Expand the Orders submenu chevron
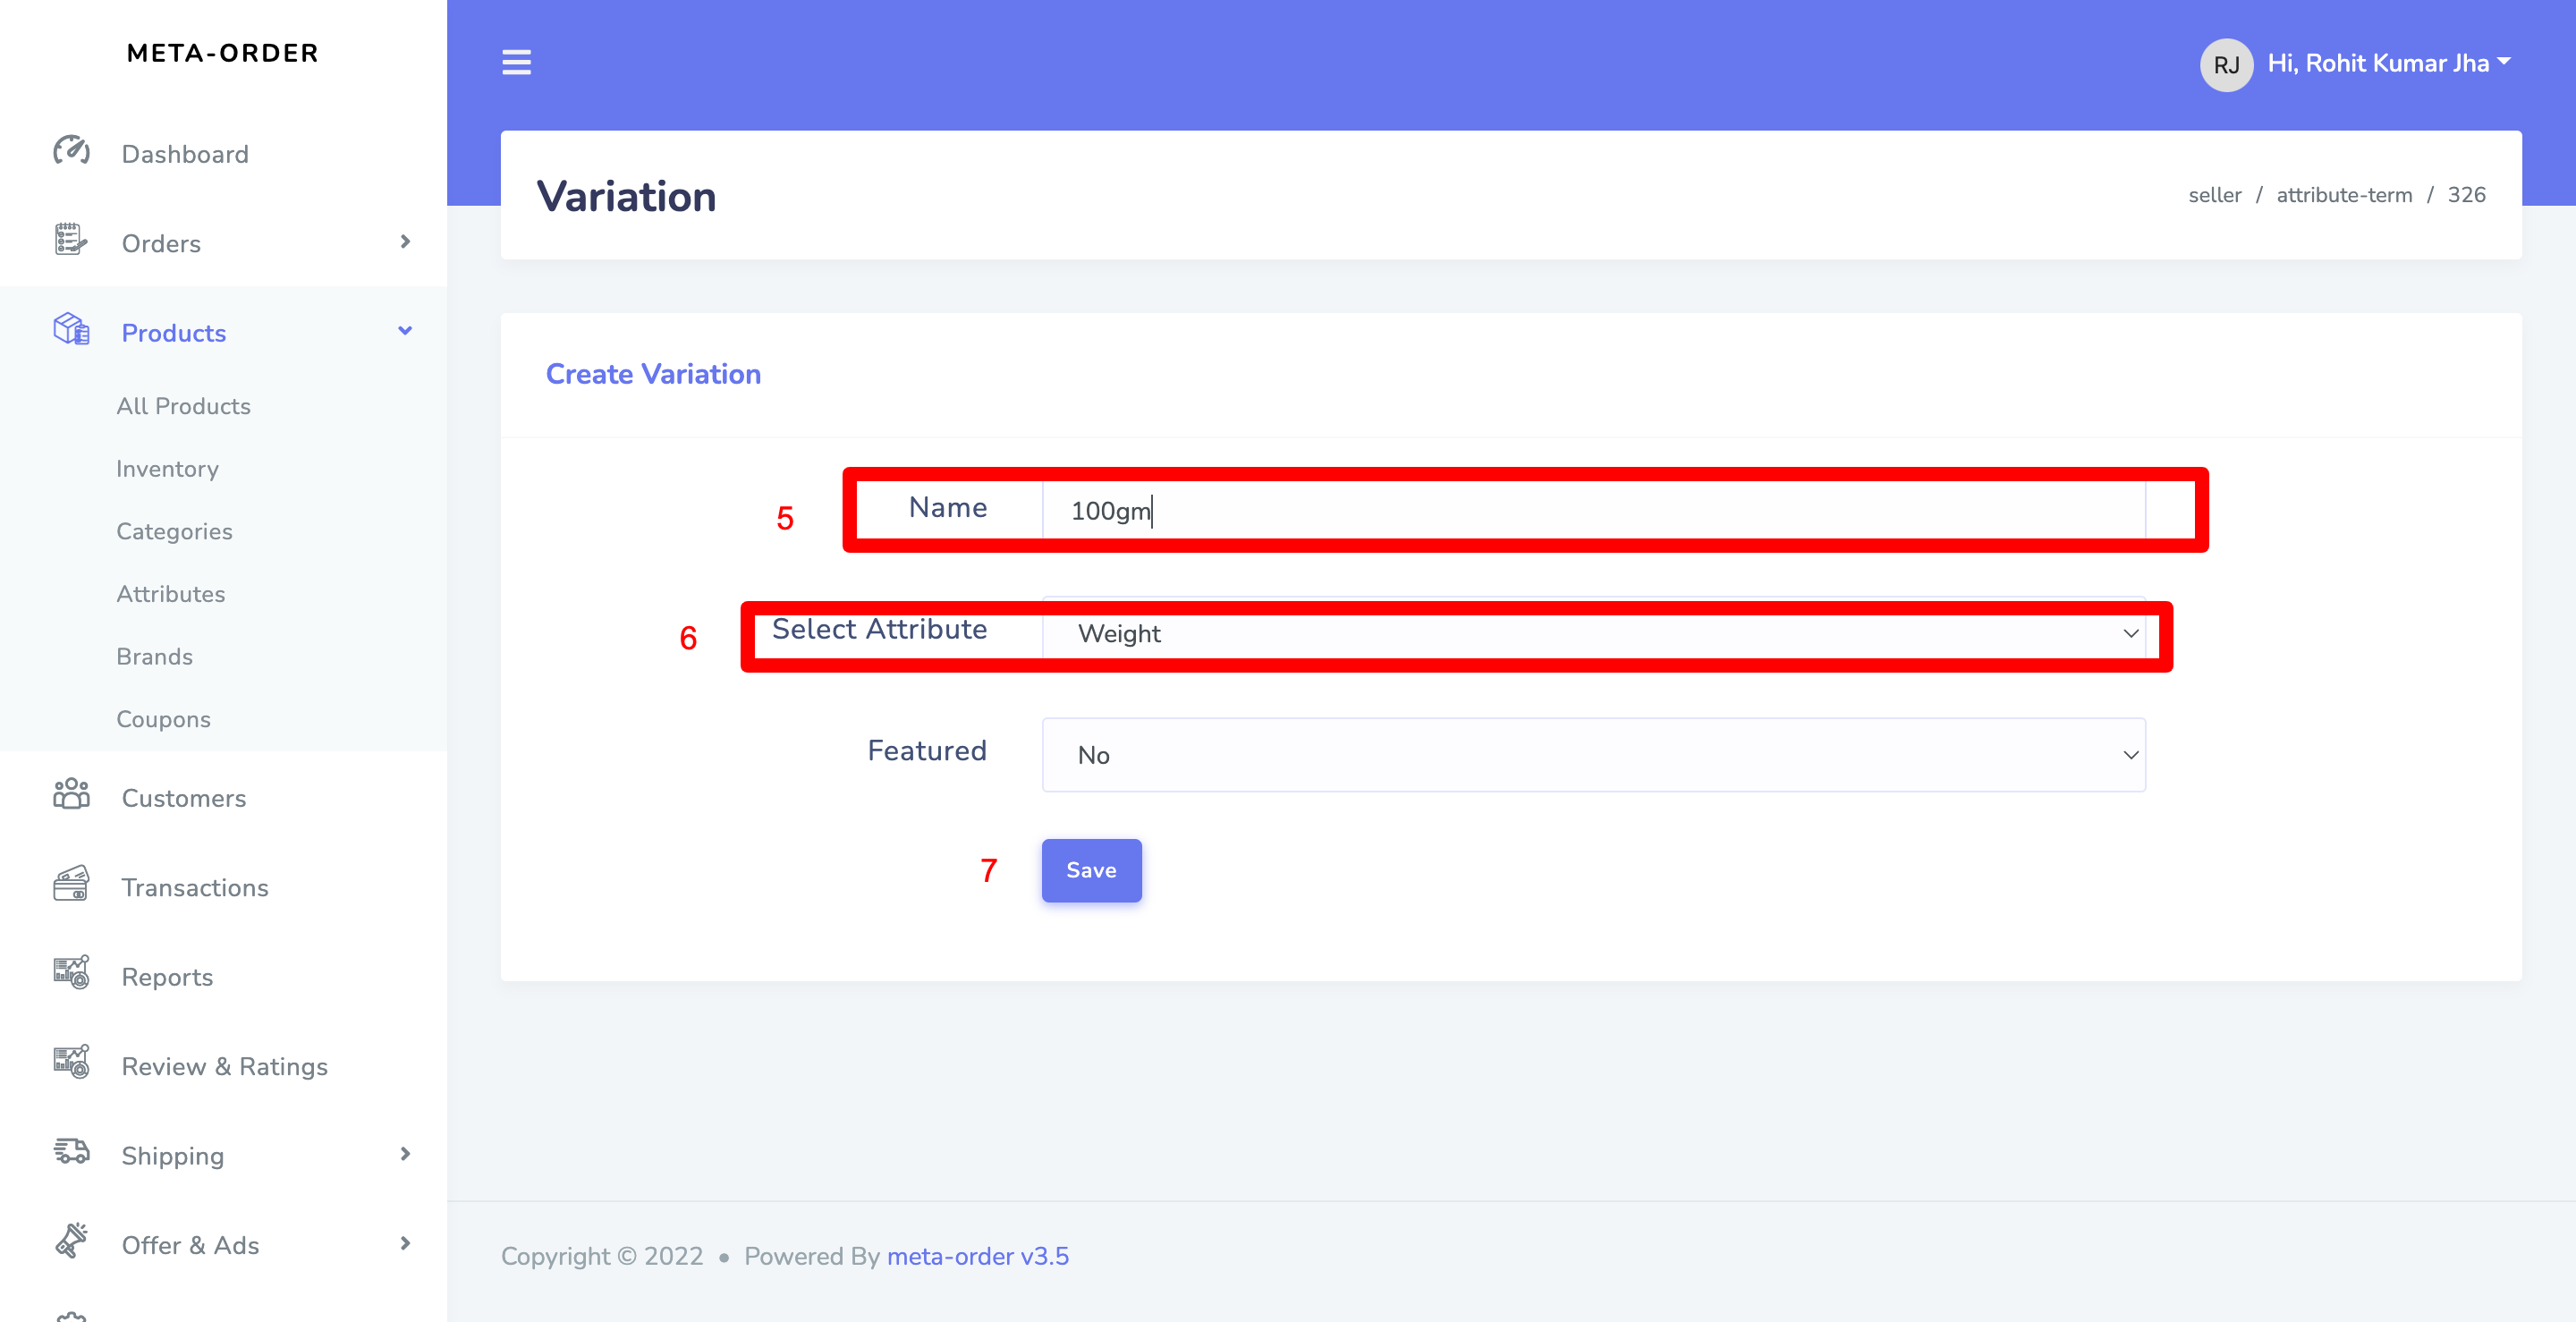This screenshot has height=1322, width=2576. tap(405, 242)
